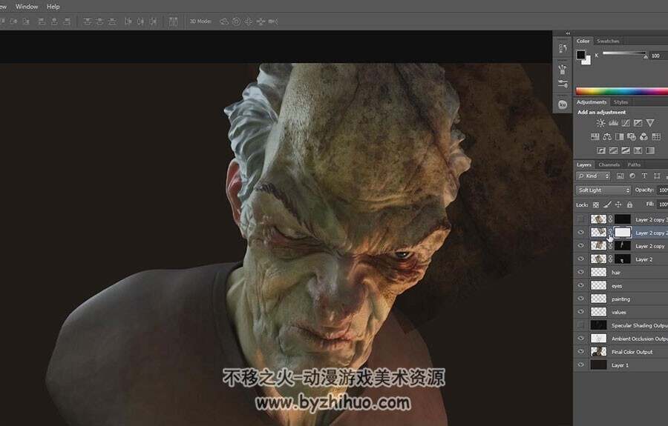Filter layers by type layers icon
Image resolution: width=668 pixels, height=426 pixels.
click(x=644, y=176)
